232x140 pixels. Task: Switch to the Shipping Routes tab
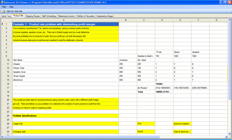(32, 16)
